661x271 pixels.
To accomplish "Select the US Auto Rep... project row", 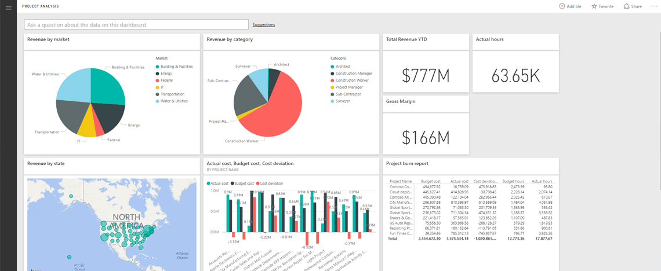I will pyautogui.click(x=471, y=223).
